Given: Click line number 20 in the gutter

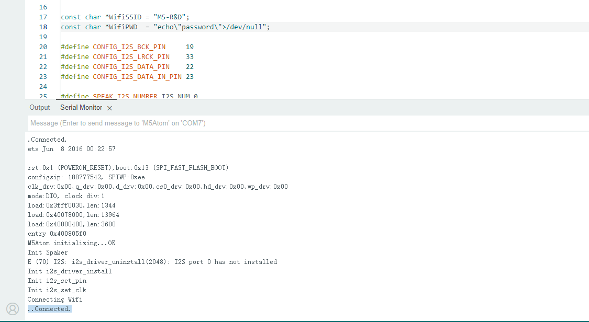Looking at the screenshot, I should [x=43, y=47].
